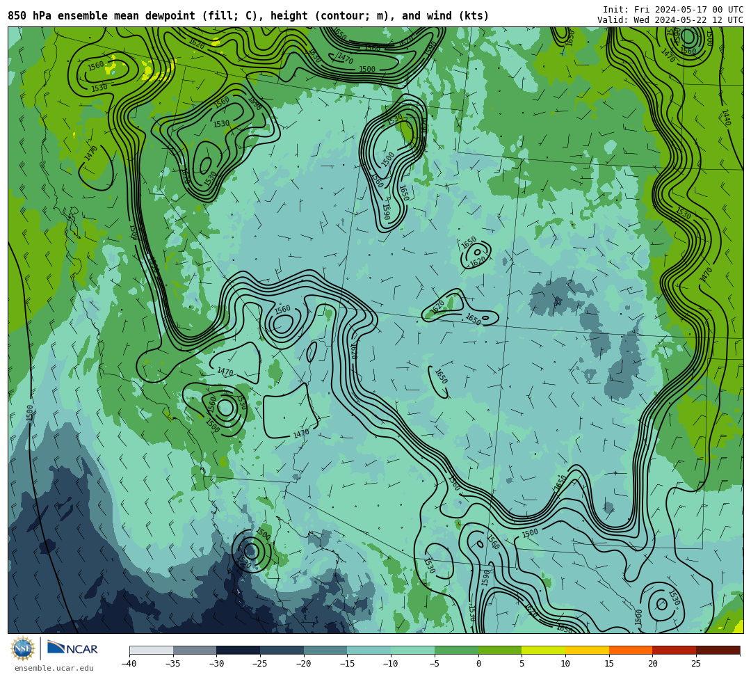
Task: Click the dark brown above-25 colorbar swatch
Action: [718, 650]
